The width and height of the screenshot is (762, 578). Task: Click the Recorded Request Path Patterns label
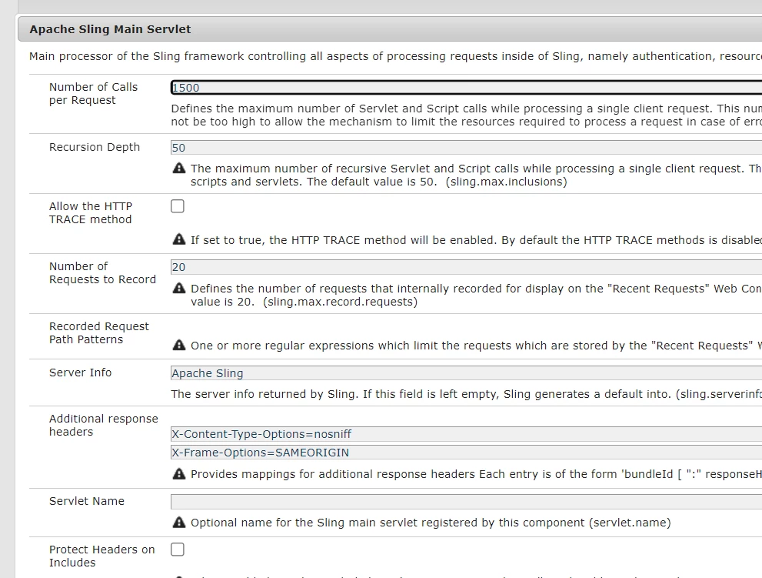coord(99,332)
